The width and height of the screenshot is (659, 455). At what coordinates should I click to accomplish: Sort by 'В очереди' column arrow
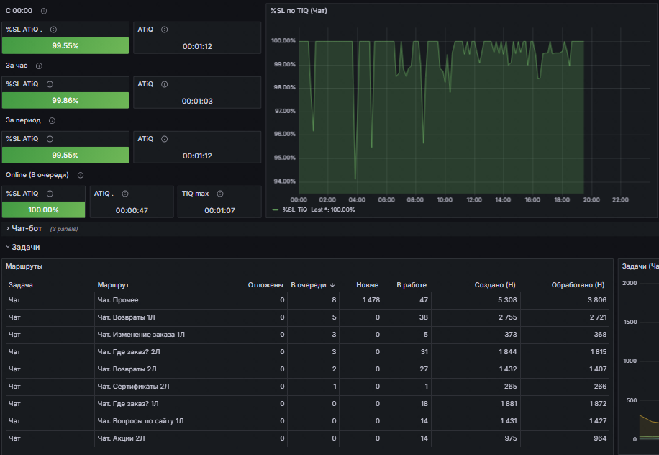[332, 285]
